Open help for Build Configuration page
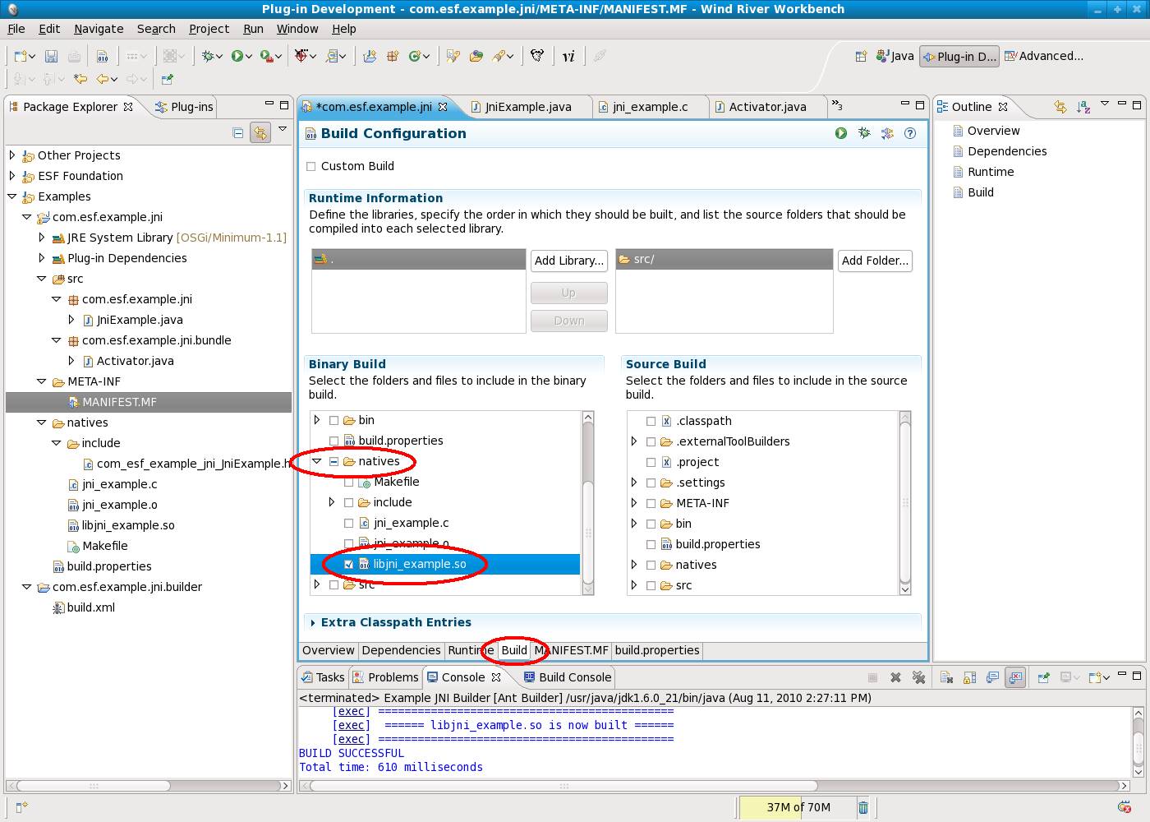Viewport: 1150px width, 822px height. (910, 133)
